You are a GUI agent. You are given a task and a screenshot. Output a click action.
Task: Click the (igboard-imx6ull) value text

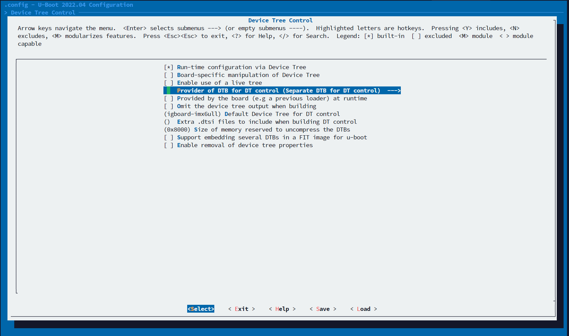pyautogui.click(x=193, y=114)
